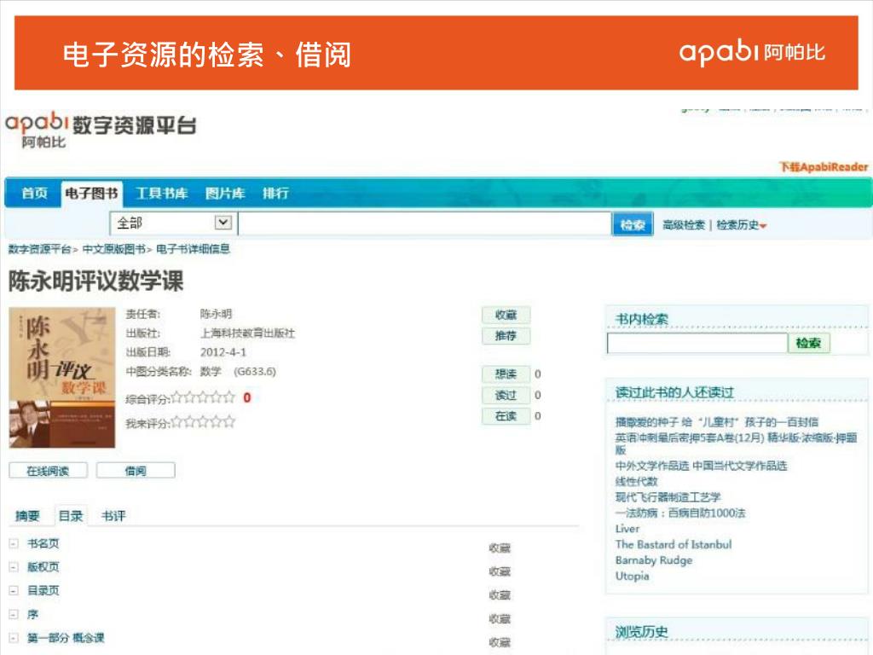The height and width of the screenshot is (655, 873).
Task: Click 收藏 in the 第一部分 概念课 row
Action: pos(500,642)
